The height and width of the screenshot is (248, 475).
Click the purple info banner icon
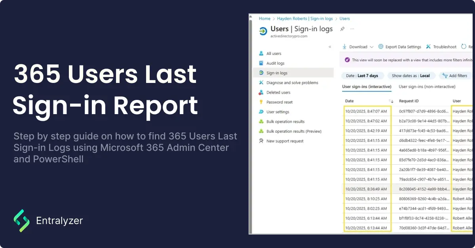tap(347, 60)
